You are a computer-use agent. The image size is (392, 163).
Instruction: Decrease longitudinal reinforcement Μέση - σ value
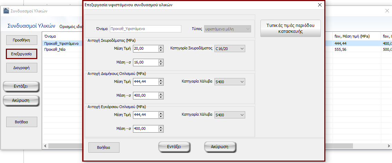[161, 97]
